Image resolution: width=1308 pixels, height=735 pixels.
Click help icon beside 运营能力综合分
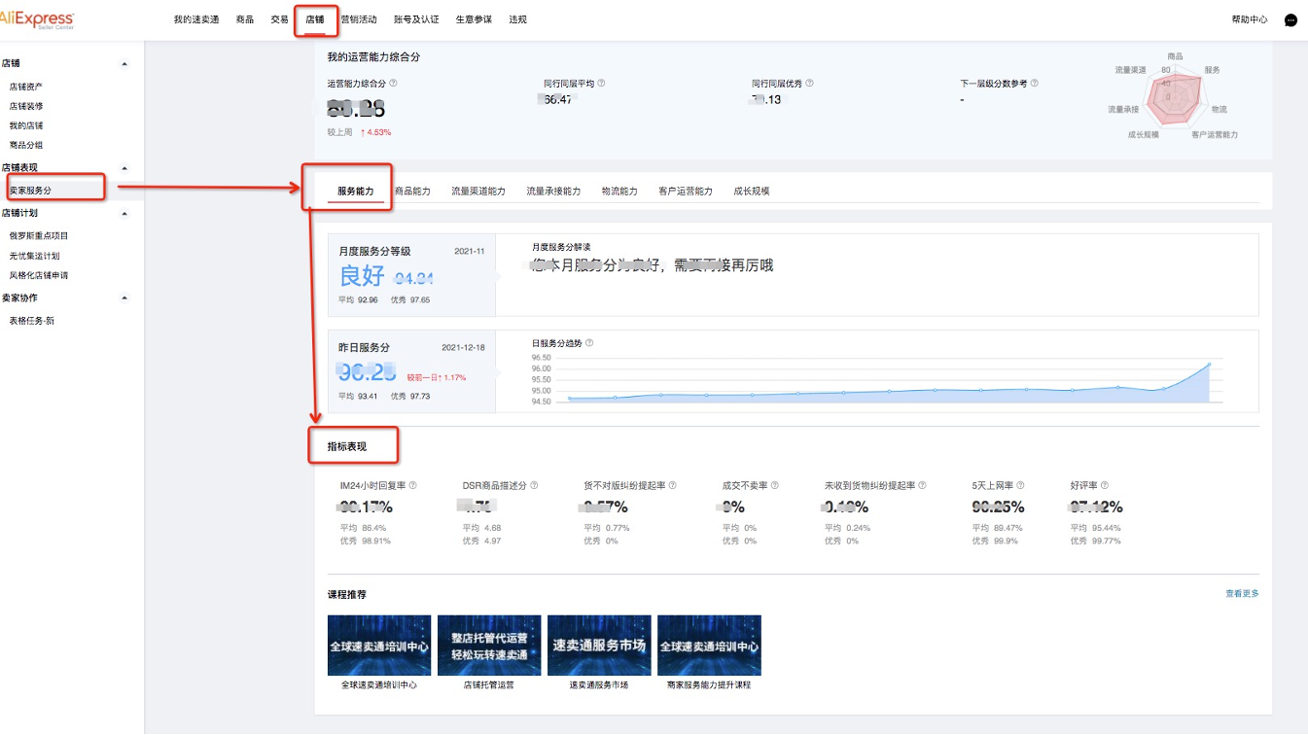click(393, 84)
